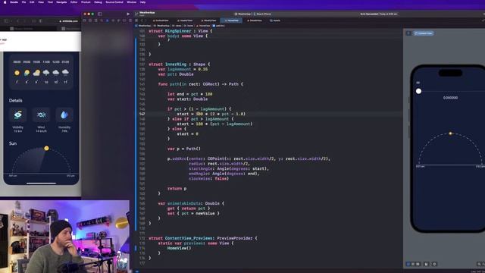This screenshot has height=273, width=485.
Task: Click the webcam video overlay
Action: pyautogui.click(x=64, y=237)
